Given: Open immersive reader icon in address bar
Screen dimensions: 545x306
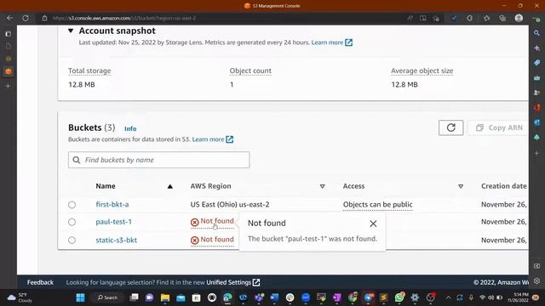Looking at the screenshot, I should (423, 18).
